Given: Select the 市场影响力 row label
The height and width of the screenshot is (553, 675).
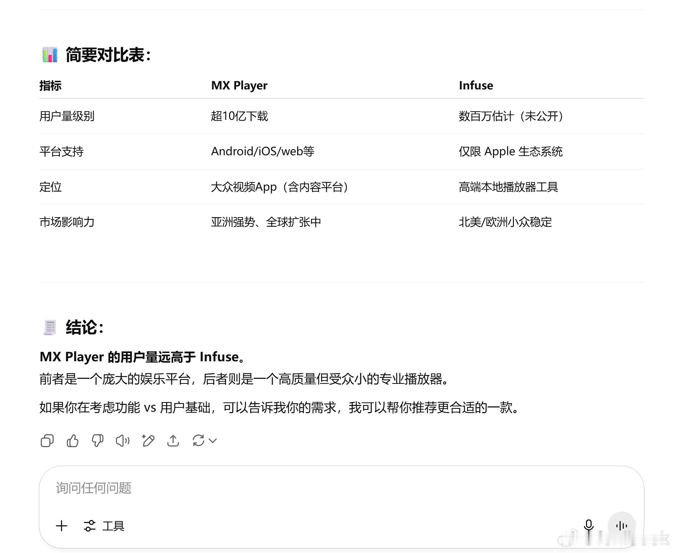Looking at the screenshot, I should click(67, 222).
